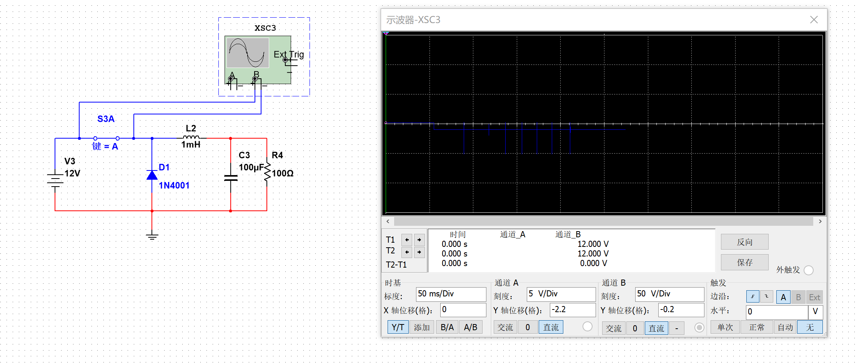Viewport: 859px width, 364px height.
Task: Select the ground symbol below the circuit
Action: (152, 236)
